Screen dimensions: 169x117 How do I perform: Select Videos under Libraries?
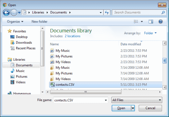tap(21, 82)
